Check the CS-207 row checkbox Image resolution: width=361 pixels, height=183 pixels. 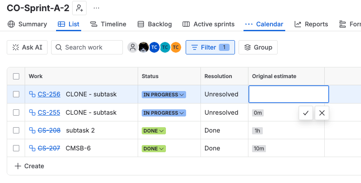tap(16, 148)
